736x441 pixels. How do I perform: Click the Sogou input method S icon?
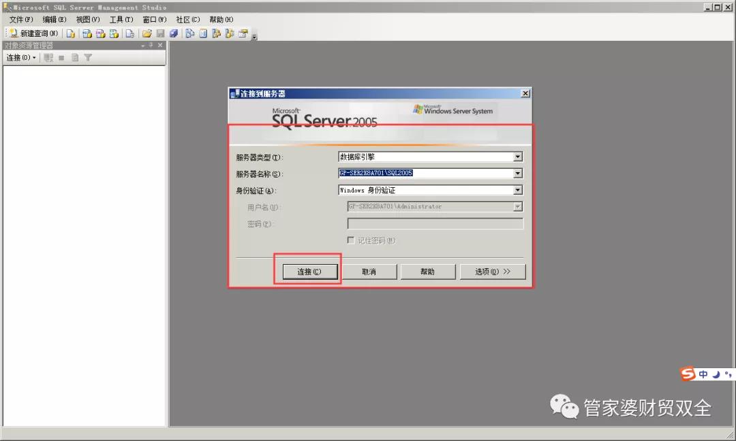pyautogui.click(x=688, y=374)
